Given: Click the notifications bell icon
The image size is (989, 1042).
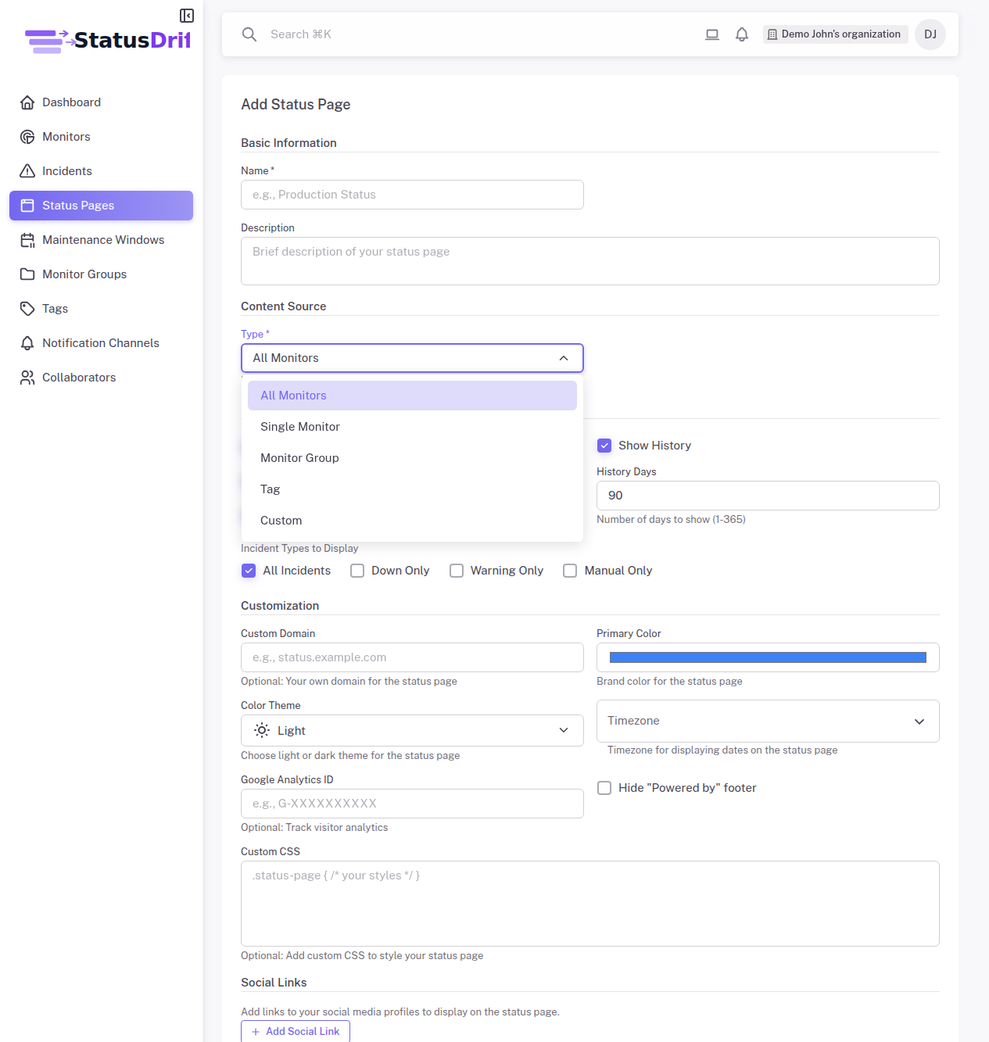Looking at the screenshot, I should coord(741,34).
